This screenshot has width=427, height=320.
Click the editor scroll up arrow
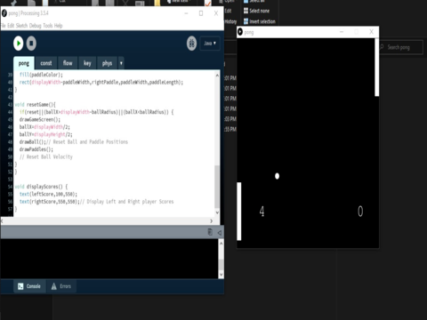[217, 76]
